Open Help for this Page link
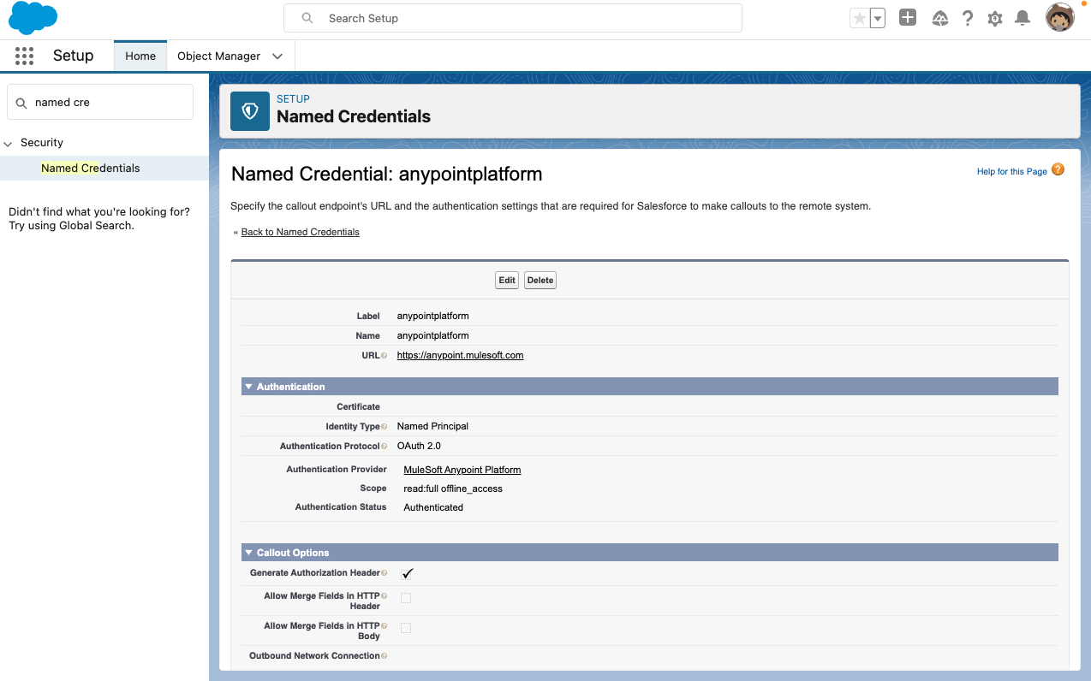Viewport: 1091px width, 681px height. tap(1012, 171)
